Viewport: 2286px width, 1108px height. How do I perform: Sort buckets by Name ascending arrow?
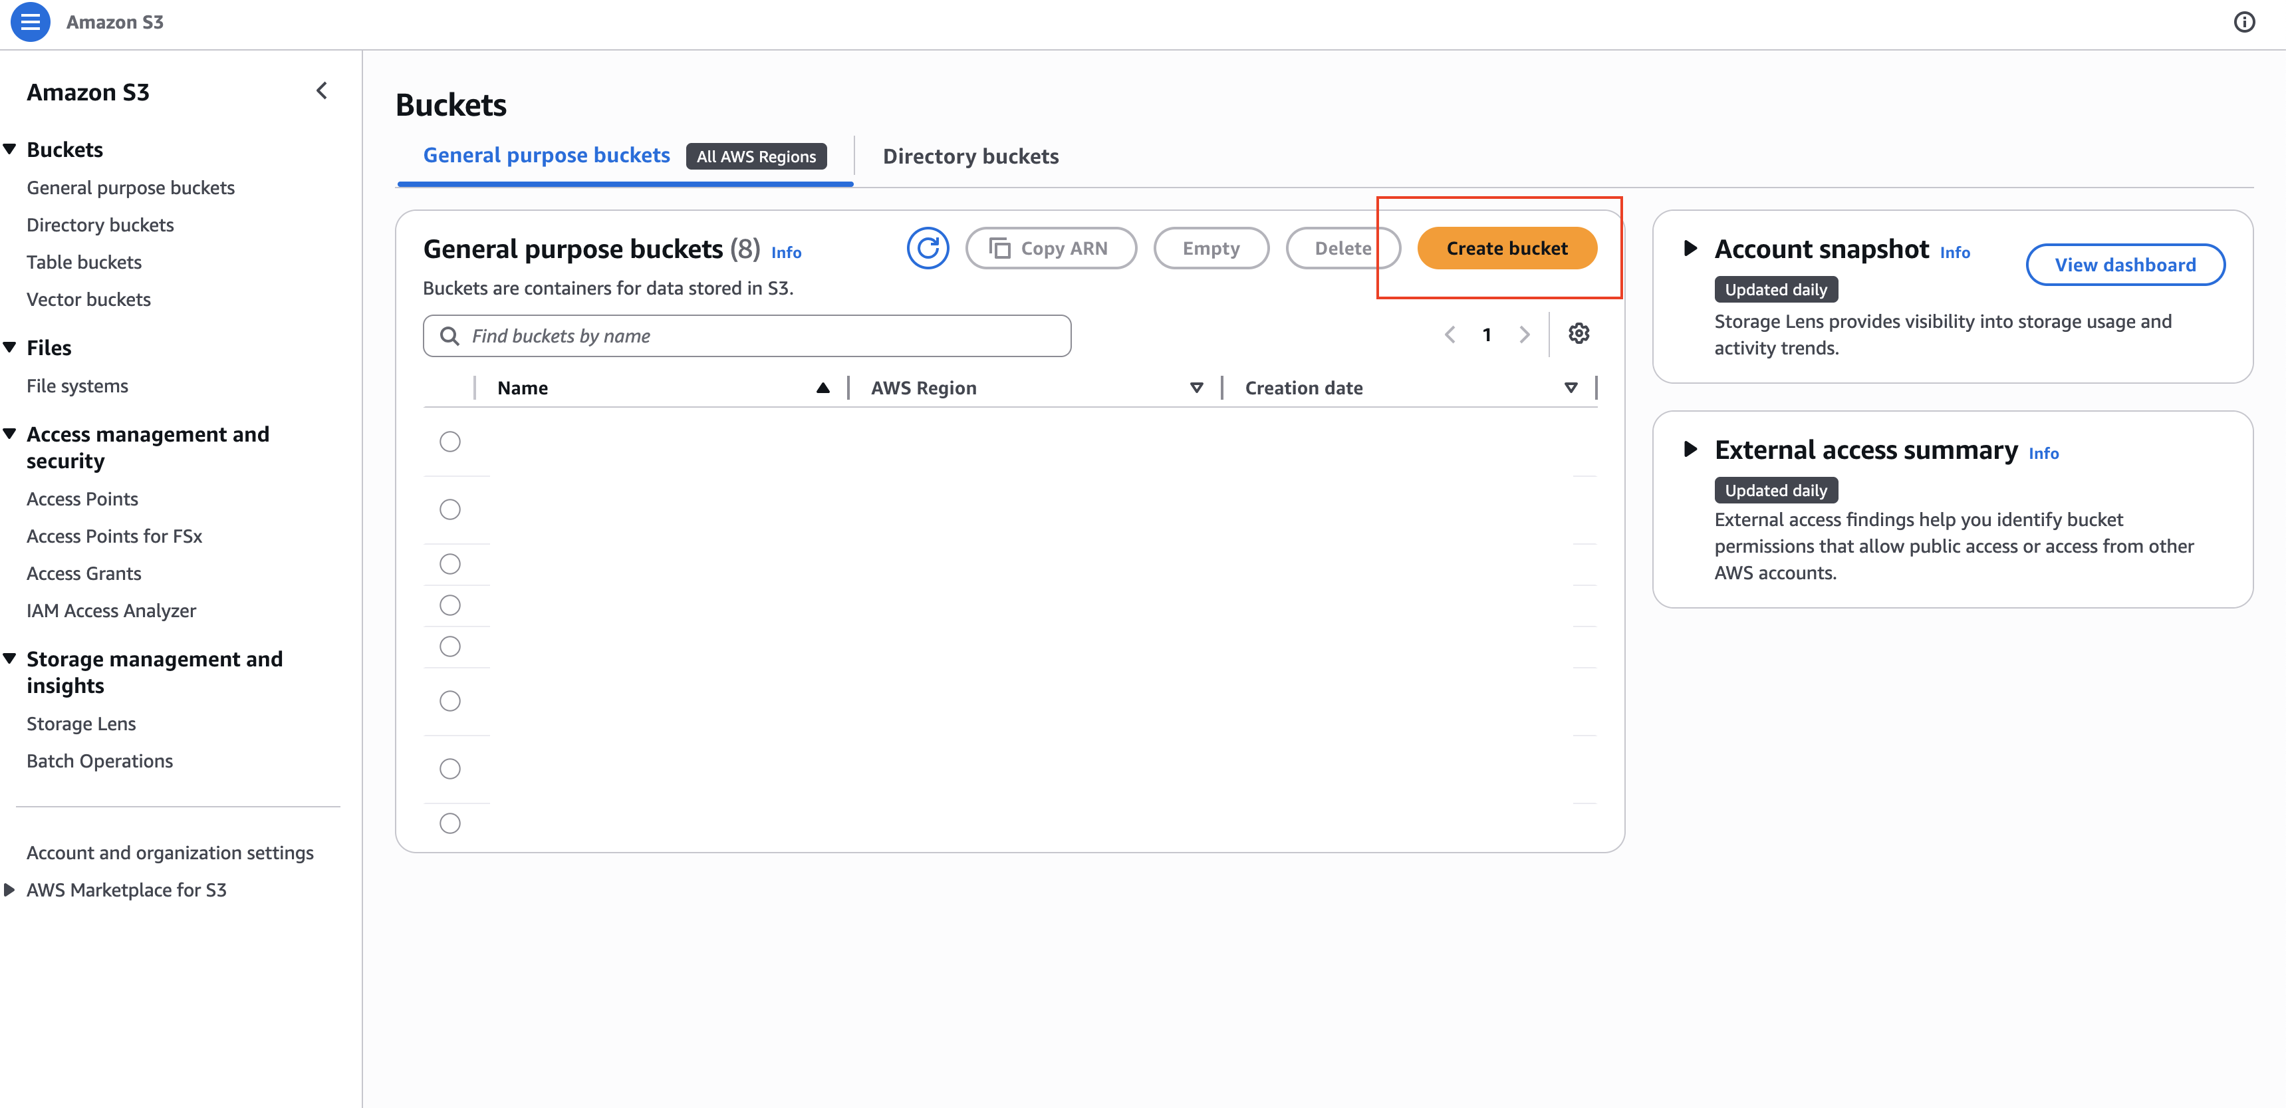pos(823,388)
